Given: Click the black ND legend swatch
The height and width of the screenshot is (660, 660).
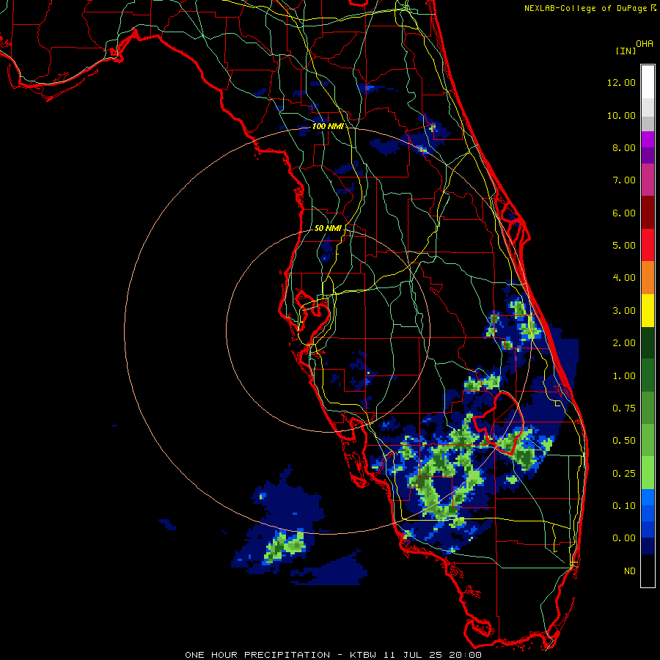Looking at the screenshot, I should pyautogui.click(x=648, y=571).
